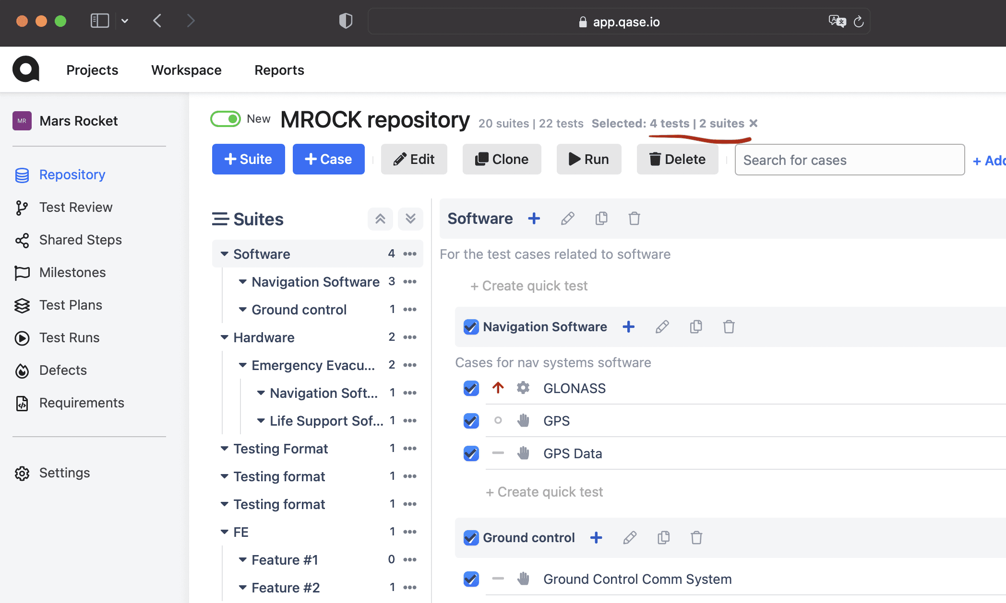Uncheck the GLONASS test case checkbox
Screen dimensions: 1006x603
[471, 388]
